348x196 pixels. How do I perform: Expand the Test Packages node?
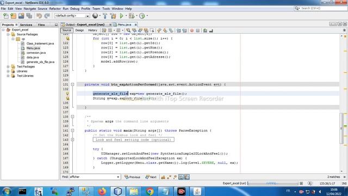coord(8,66)
